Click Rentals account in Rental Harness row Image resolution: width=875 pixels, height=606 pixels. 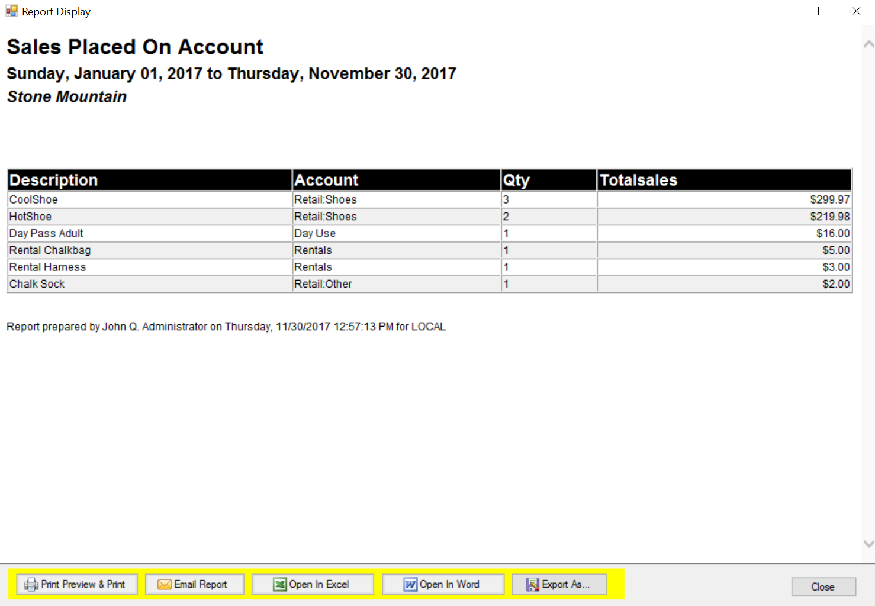coord(397,267)
